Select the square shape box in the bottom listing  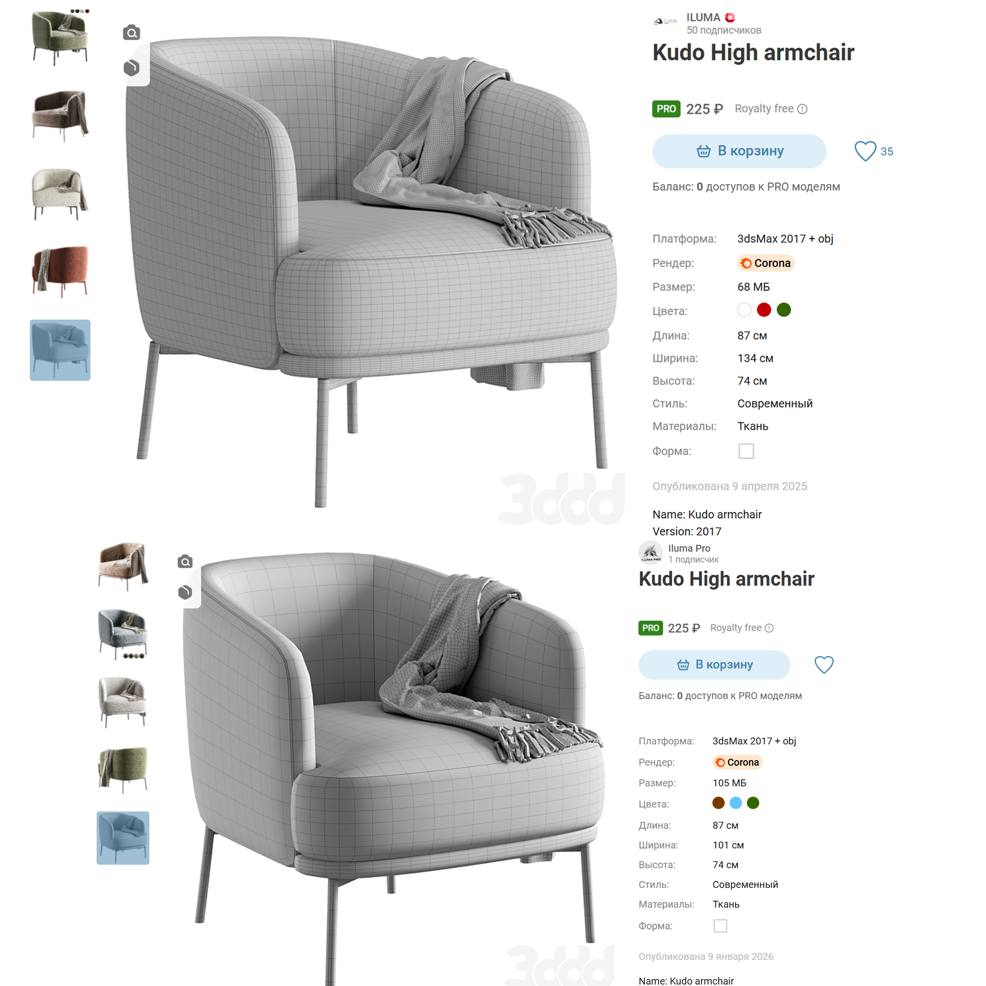click(x=720, y=926)
